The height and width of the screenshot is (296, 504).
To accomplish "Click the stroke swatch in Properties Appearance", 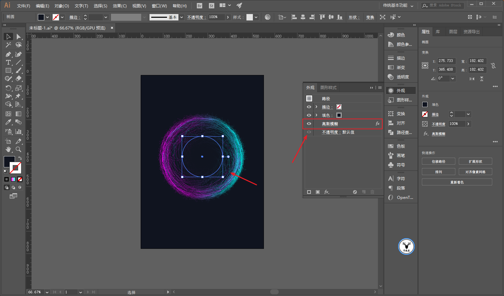I will tap(425, 114).
